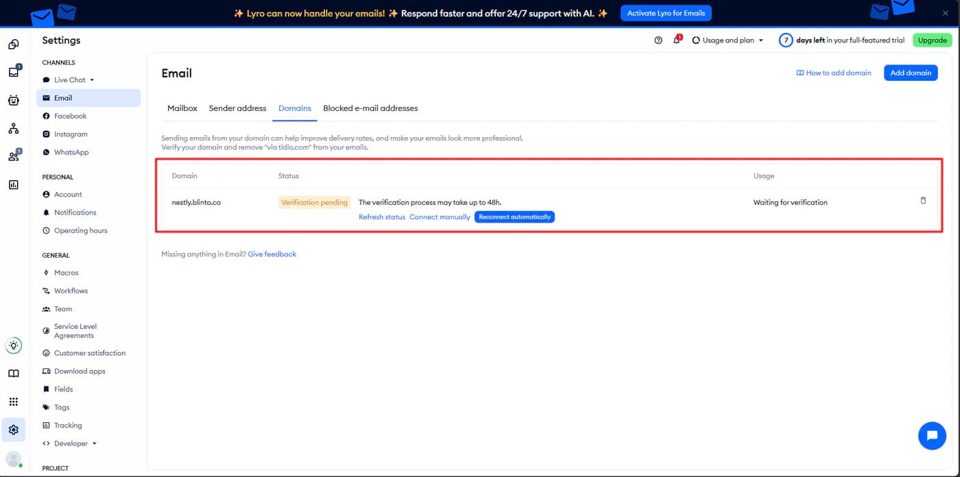Image resolution: width=960 pixels, height=477 pixels.
Task: Open the inbox icon with badge
Action: click(x=13, y=72)
